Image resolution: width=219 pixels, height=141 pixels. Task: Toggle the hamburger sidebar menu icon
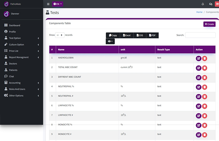48,4
